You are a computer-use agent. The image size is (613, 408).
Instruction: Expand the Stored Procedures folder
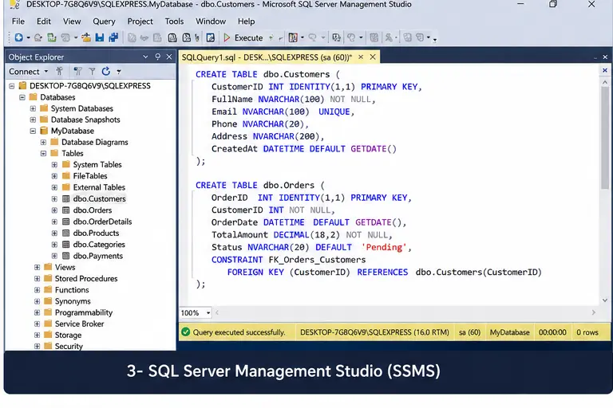click(x=37, y=279)
